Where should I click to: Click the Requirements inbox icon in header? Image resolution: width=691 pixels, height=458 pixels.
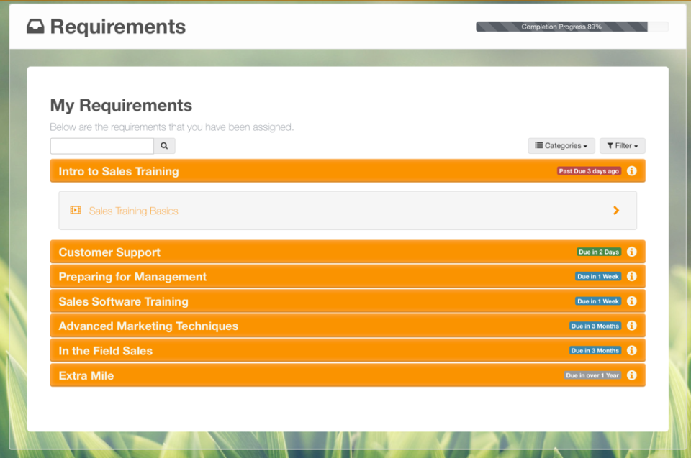pyautogui.click(x=35, y=27)
